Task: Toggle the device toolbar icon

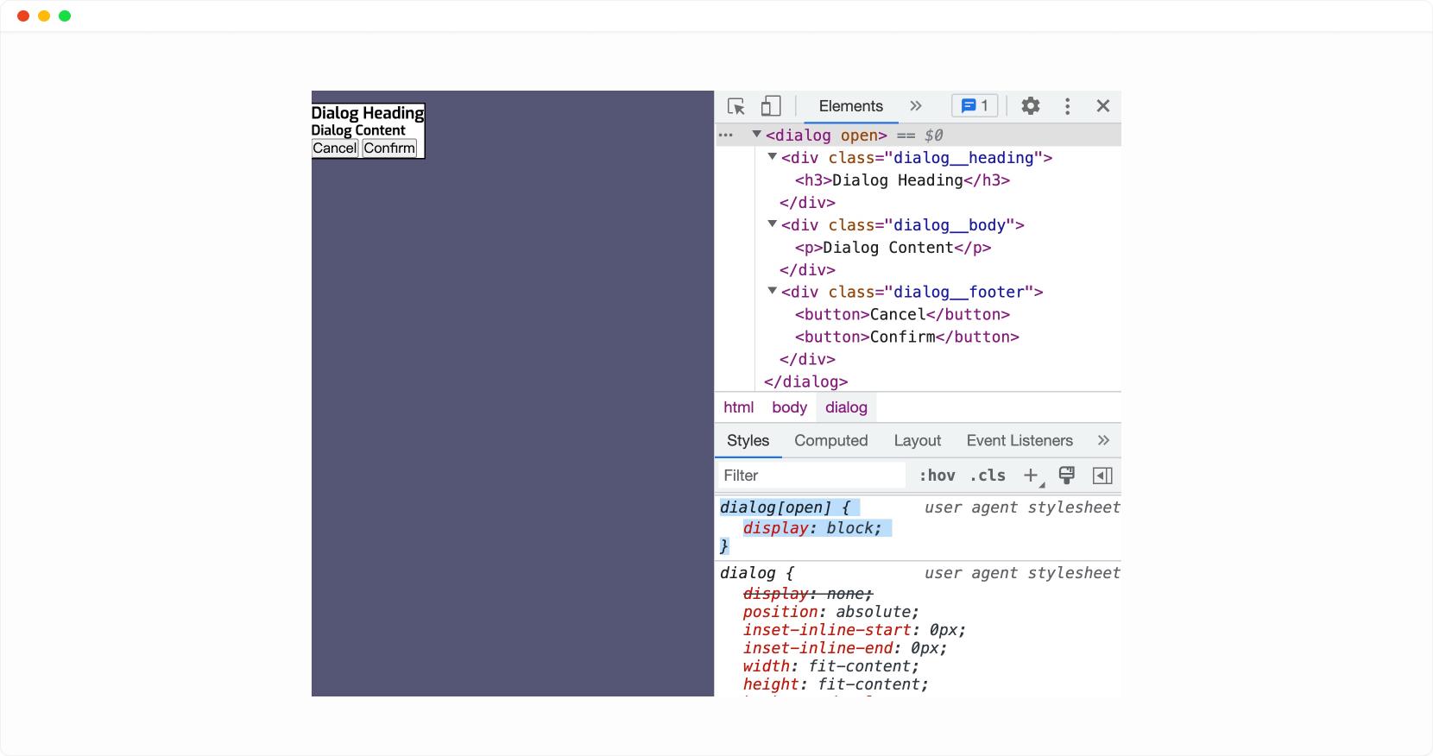Action: [771, 106]
